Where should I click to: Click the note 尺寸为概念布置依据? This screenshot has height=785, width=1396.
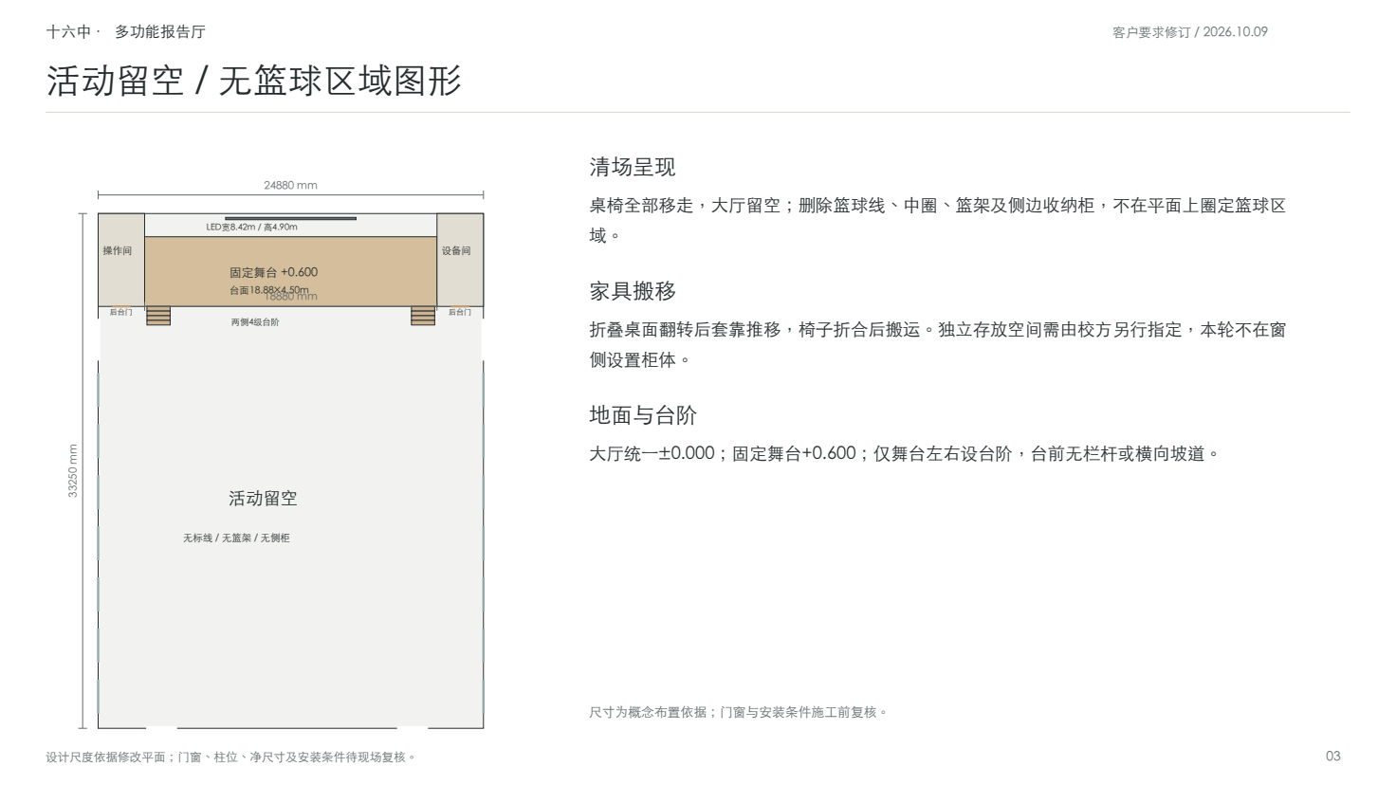tap(738, 712)
